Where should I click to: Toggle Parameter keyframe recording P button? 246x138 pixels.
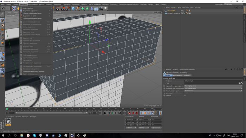152,113
